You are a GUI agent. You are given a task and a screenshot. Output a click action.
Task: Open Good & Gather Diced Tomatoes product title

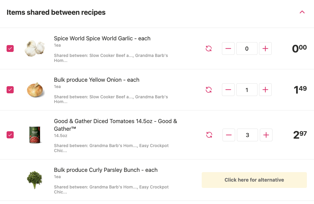click(x=115, y=125)
